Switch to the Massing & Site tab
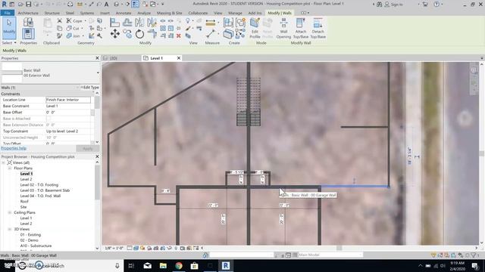Viewport: 485px width, 272px height. click(169, 13)
